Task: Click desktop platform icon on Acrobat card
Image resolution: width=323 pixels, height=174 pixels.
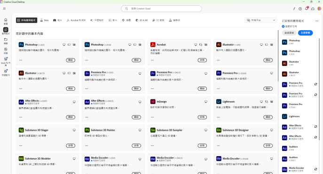Action: pyautogui.click(x=196, y=45)
